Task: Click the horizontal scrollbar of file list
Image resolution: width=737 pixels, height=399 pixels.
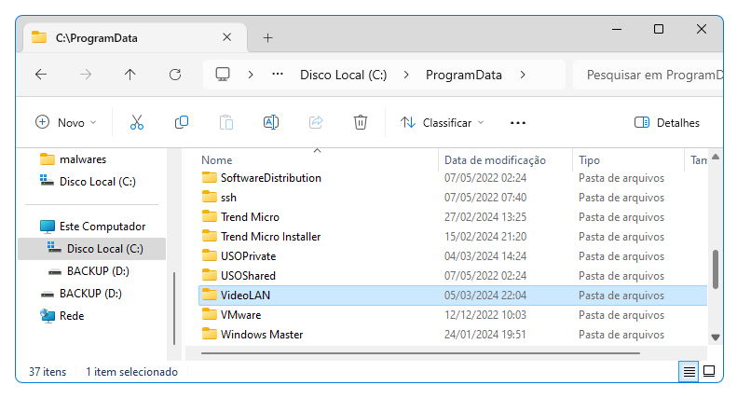Action: click(420, 353)
